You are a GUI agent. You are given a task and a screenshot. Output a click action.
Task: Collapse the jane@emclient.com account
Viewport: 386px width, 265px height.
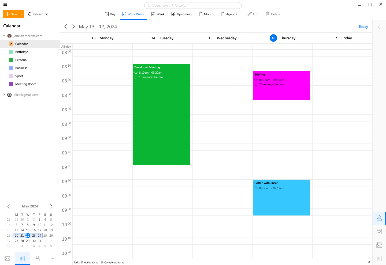[4, 36]
